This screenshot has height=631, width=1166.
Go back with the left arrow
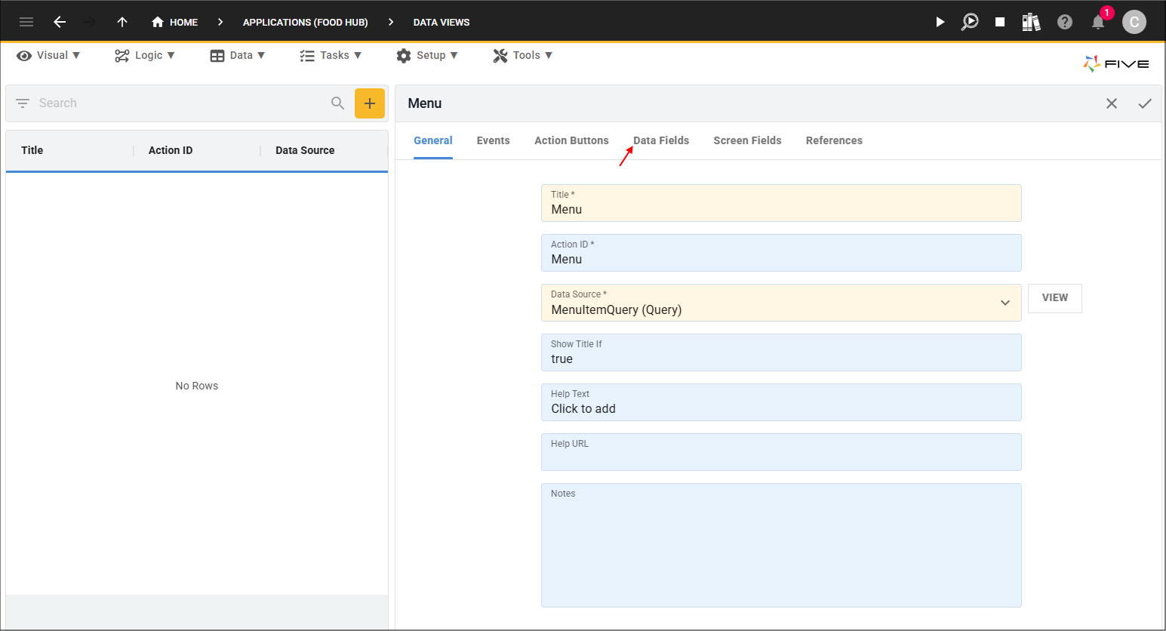pyautogui.click(x=60, y=22)
